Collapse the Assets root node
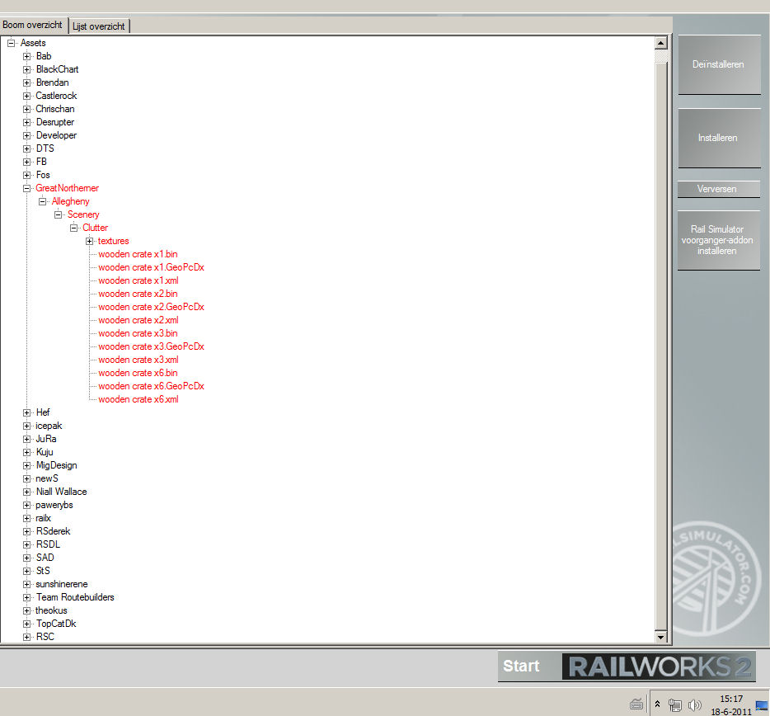The width and height of the screenshot is (770, 716). tap(11, 43)
